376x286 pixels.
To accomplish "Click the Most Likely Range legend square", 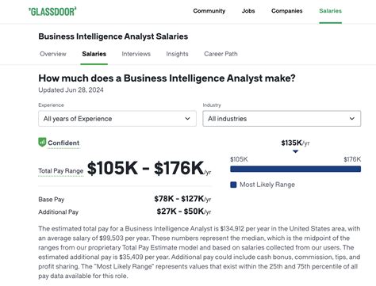I will [233, 185].
